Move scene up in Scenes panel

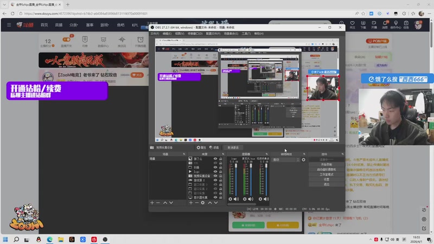click(x=165, y=203)
